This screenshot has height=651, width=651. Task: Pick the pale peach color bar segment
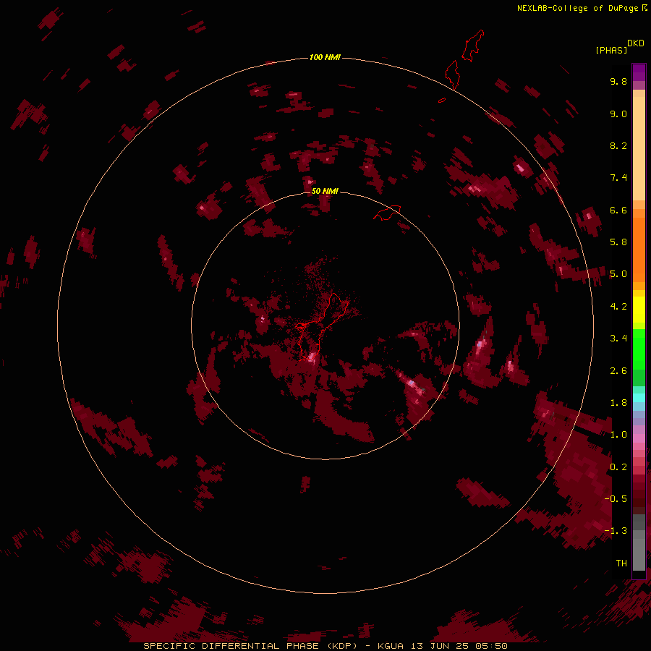[639, 148]
